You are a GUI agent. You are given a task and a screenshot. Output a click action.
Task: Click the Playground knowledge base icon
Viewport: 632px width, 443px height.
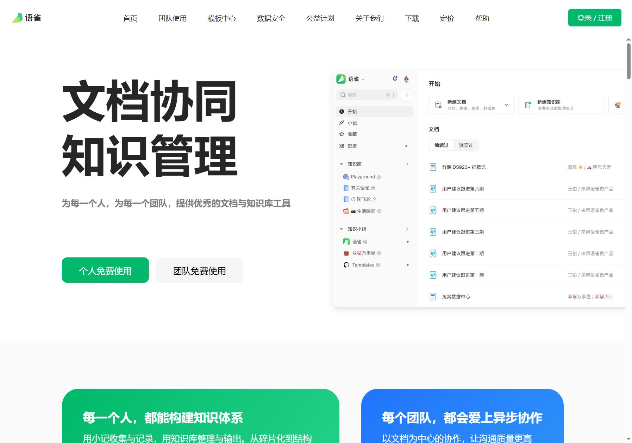tap(346, 177)
